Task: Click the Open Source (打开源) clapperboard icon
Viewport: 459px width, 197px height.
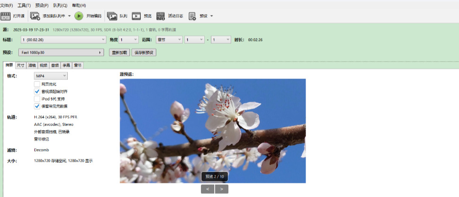Action: [x=5, y=16]
